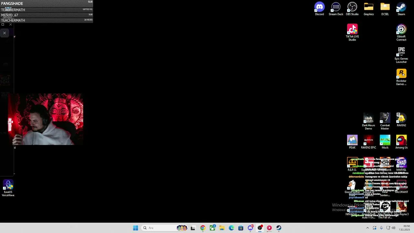The image size is (414, 233).
Task: Open the DCSEL folder
Action: point(385,9)
